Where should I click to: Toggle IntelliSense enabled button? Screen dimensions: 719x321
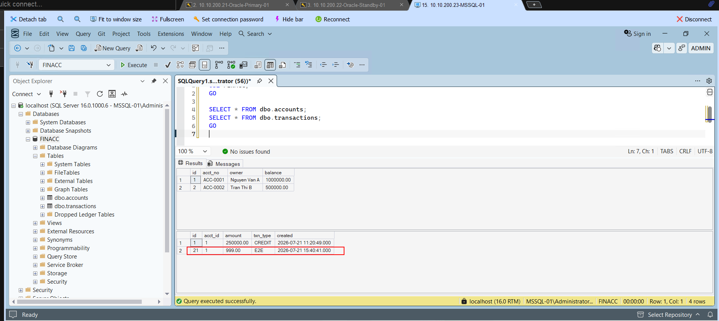205,65
